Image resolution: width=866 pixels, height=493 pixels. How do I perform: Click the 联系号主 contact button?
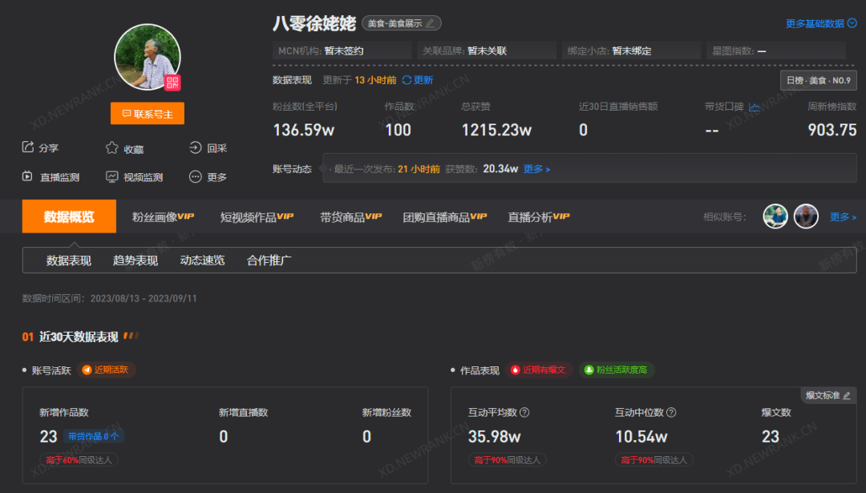(x=147, y=113)
